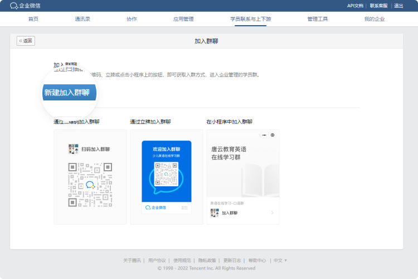Switch to the 协作 tab
The width and height of the screenshot is (418, 279).
click(x=132, y=19)
